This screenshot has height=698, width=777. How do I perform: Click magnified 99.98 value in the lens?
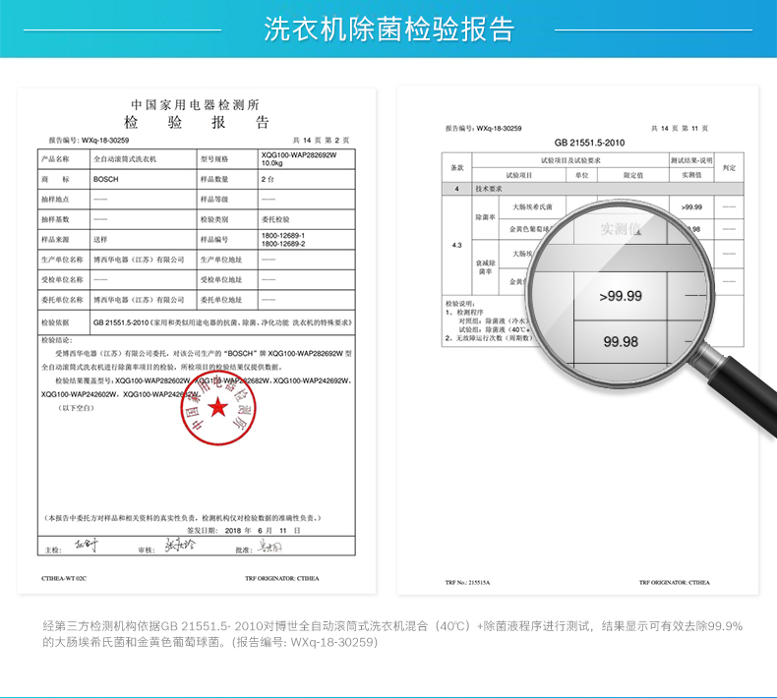coord(621,341)
